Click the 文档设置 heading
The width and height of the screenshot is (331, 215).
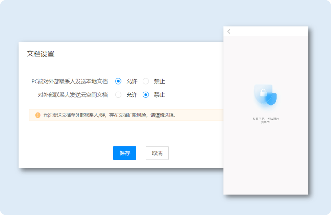click(40, 54)
